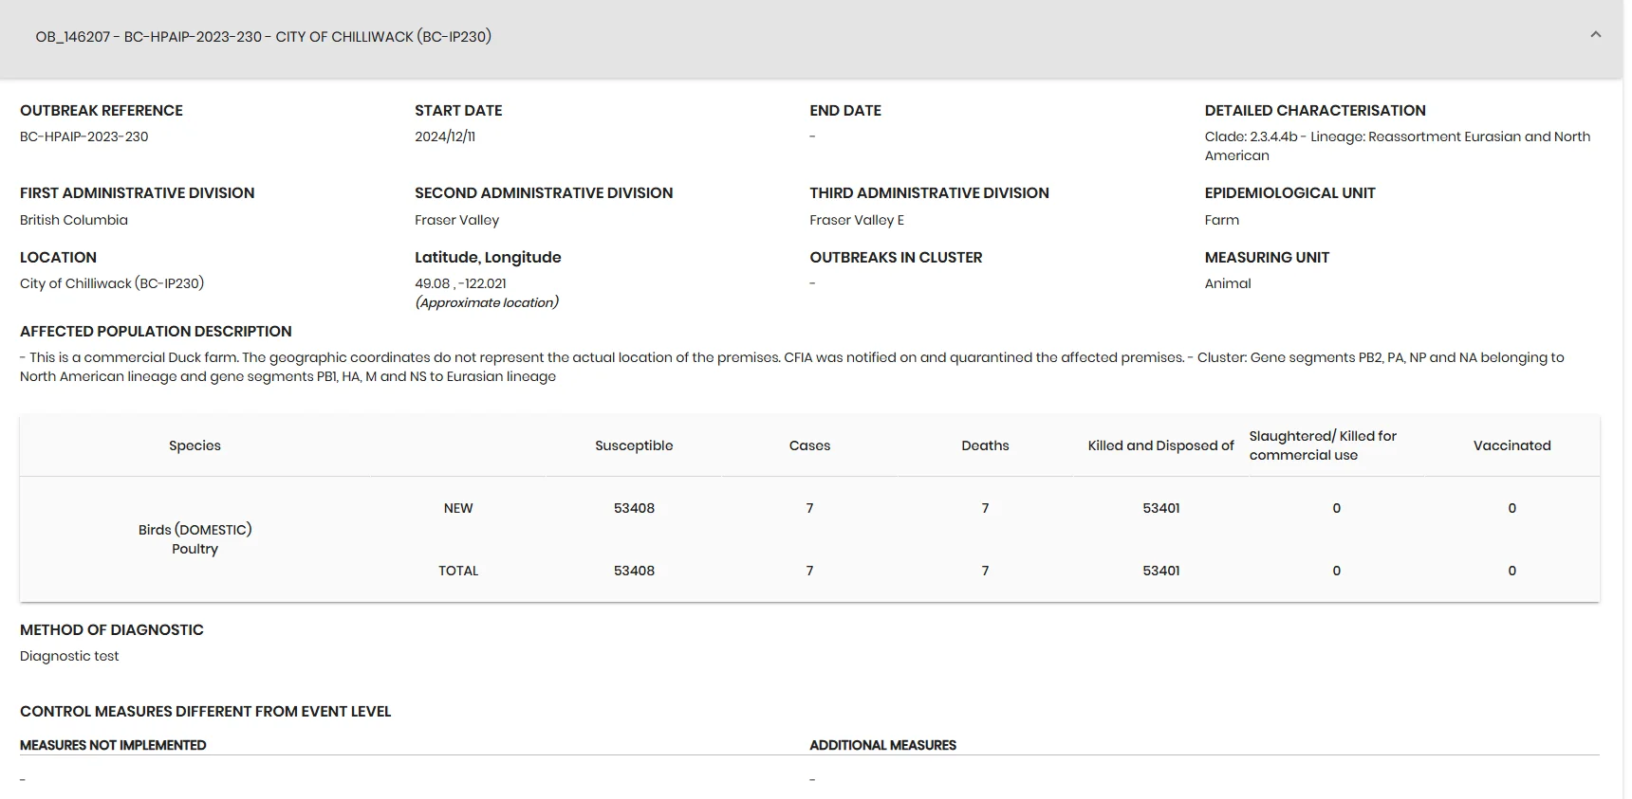Screen dimensions: 1632x799
Task: Click the Latitude, Longitude heading
Action: (x=488, y=257)
